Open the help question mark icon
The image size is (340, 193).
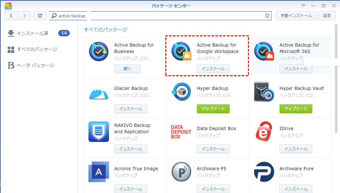pos(303,6)
